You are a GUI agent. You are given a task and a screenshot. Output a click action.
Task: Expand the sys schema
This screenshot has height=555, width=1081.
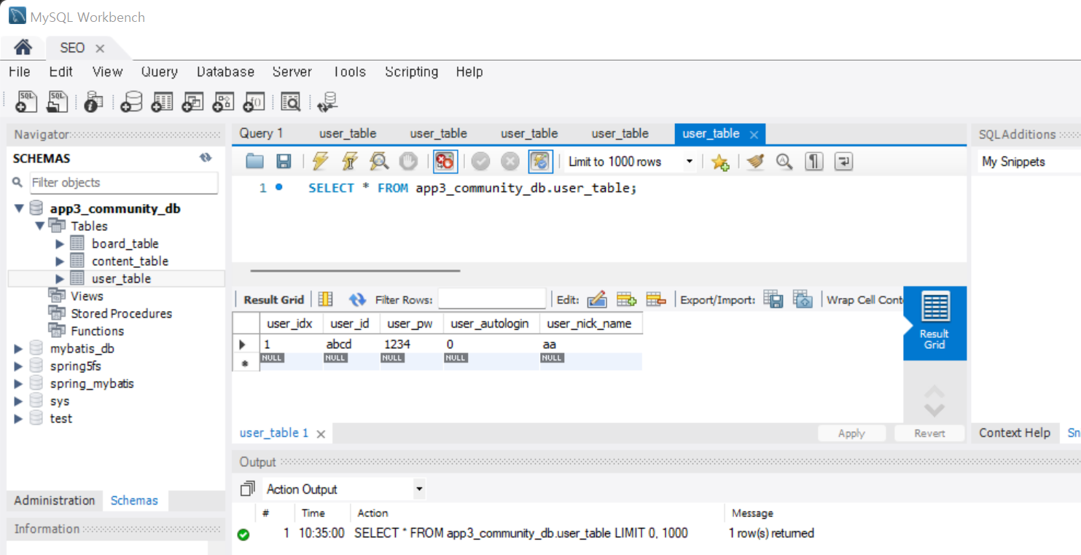click(x=19, y=401)
